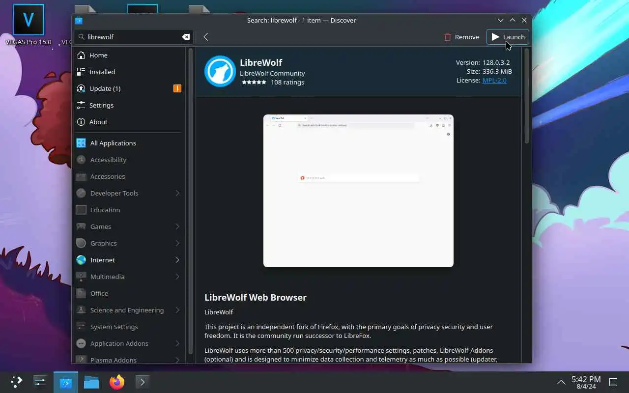Open the Education category

point(129,210)
